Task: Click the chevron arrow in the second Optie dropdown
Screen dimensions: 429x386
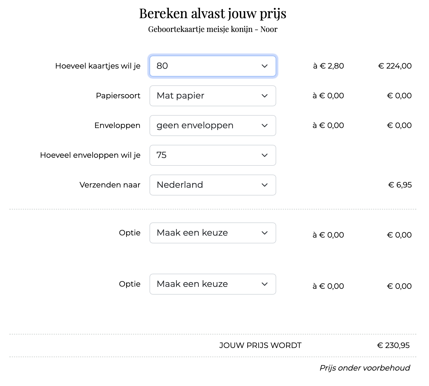Action: point(265,284)
